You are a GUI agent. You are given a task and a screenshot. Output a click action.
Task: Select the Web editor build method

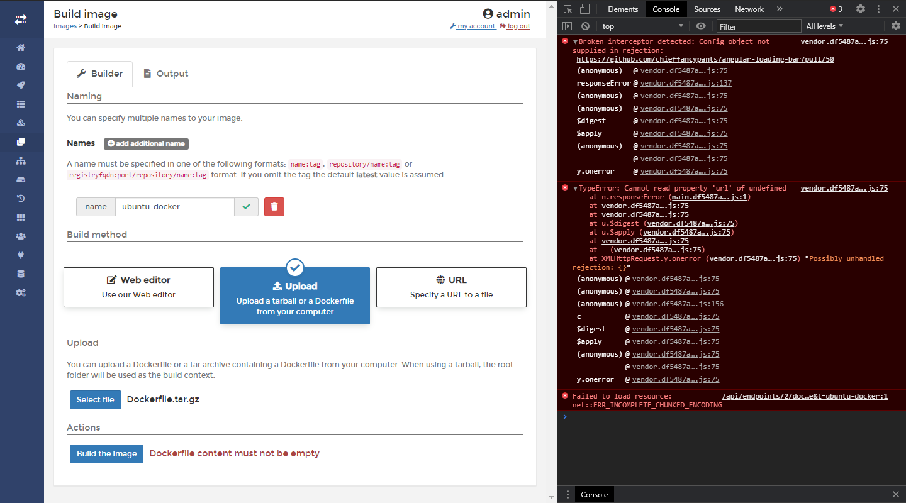tap(138, 287)
